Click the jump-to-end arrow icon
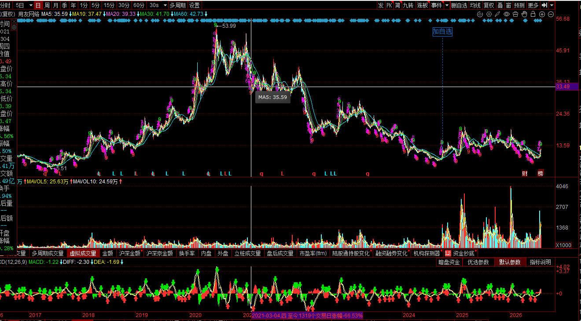 pos(544,5)
